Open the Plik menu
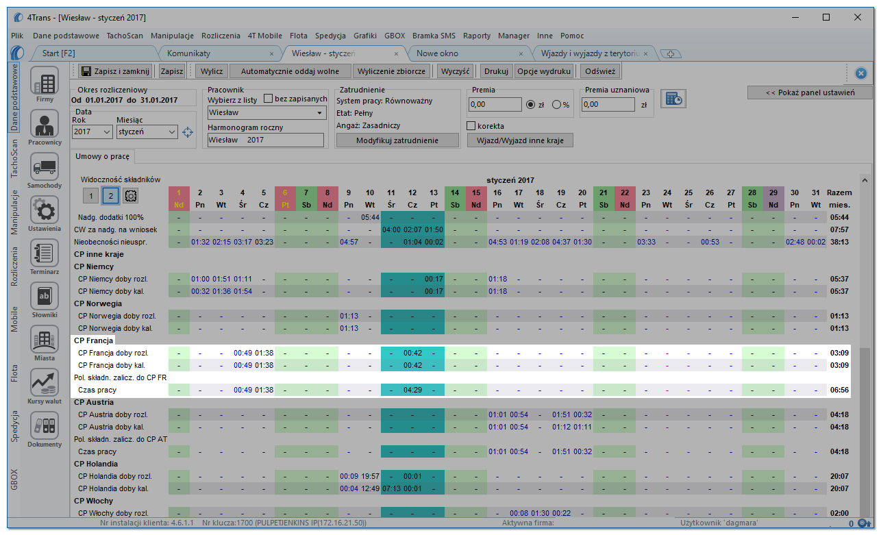 (18, 36)
